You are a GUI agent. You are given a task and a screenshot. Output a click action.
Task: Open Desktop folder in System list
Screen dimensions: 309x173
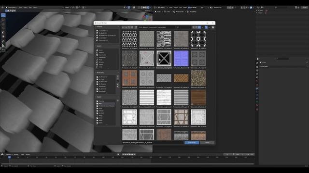101,52
